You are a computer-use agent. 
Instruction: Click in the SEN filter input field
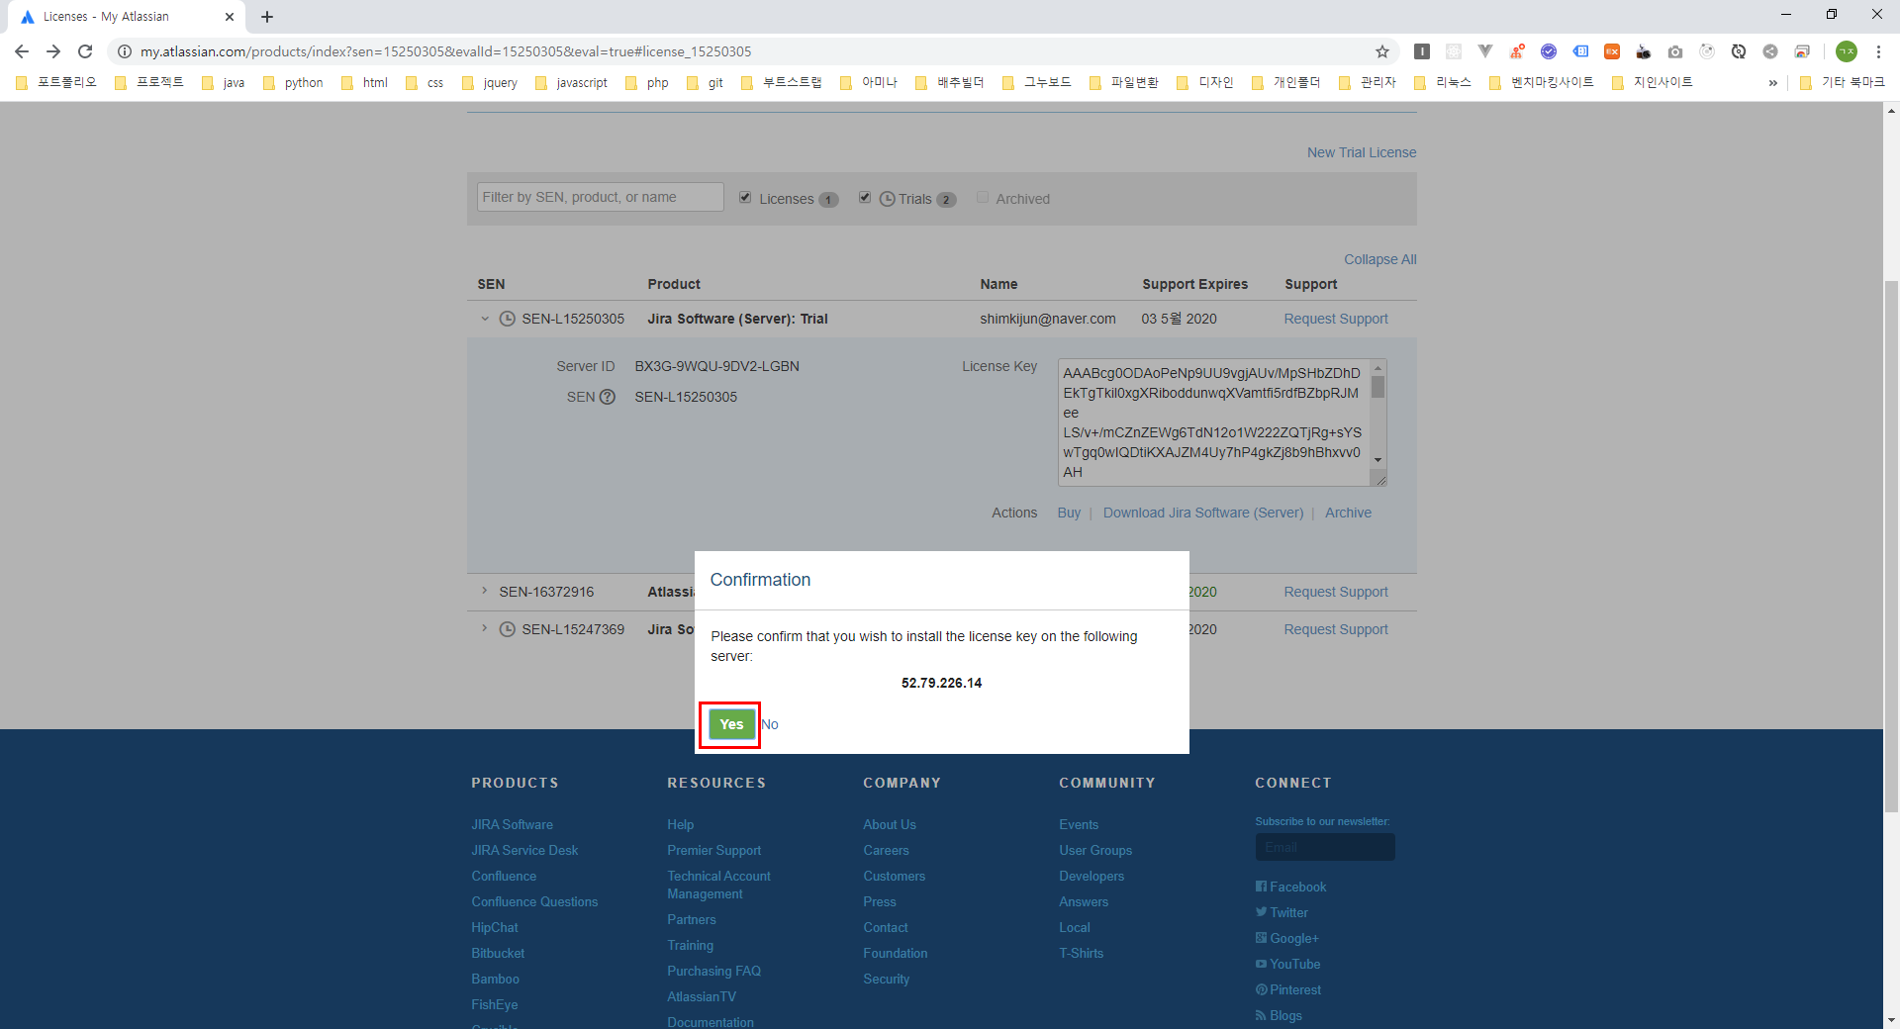[601, 197]
